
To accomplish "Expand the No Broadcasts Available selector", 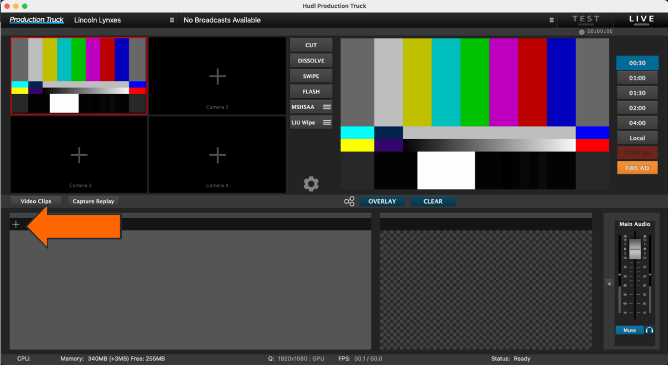I will [222, 19].
